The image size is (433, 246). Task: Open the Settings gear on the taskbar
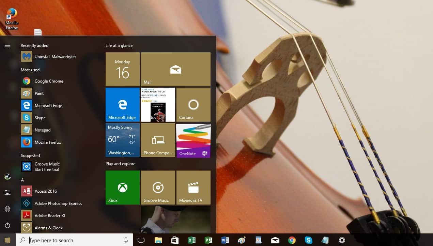pos(342,240)
